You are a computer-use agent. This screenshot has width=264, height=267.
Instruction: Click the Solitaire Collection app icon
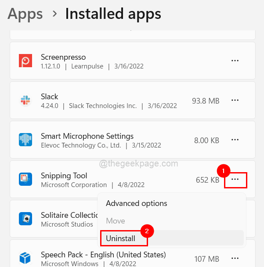point(25,218)
